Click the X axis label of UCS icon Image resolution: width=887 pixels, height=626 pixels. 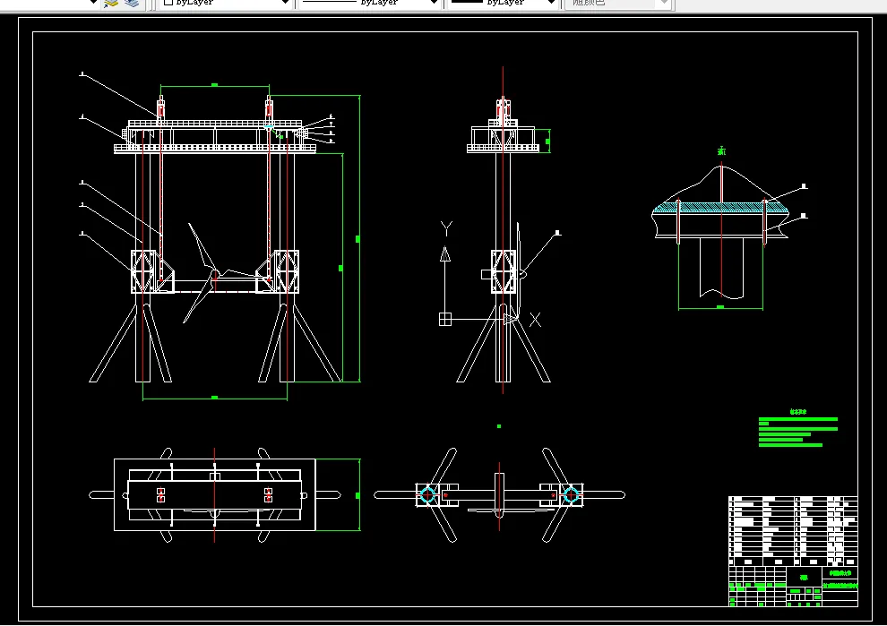[535, 320]
